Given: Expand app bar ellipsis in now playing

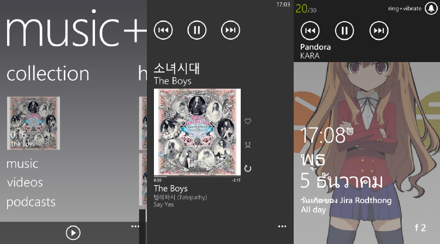Looking at the screenshot, I should [x=282, y=227].
